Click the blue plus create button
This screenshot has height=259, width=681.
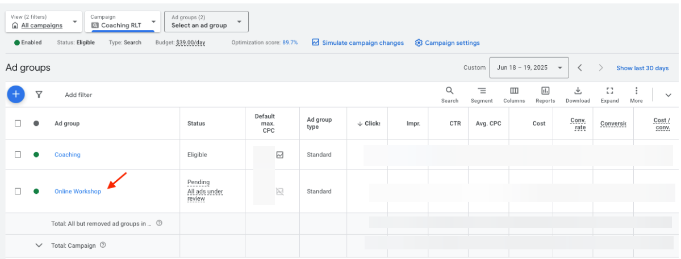click(16, 95)
